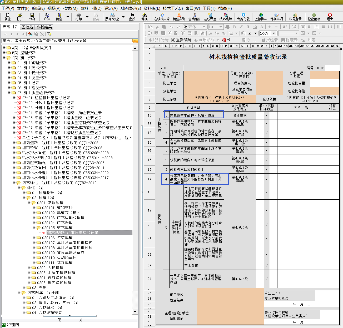343x328 pixels.
Task: Expand the 0202 大树移植 node
Action: tap(29, 268)
